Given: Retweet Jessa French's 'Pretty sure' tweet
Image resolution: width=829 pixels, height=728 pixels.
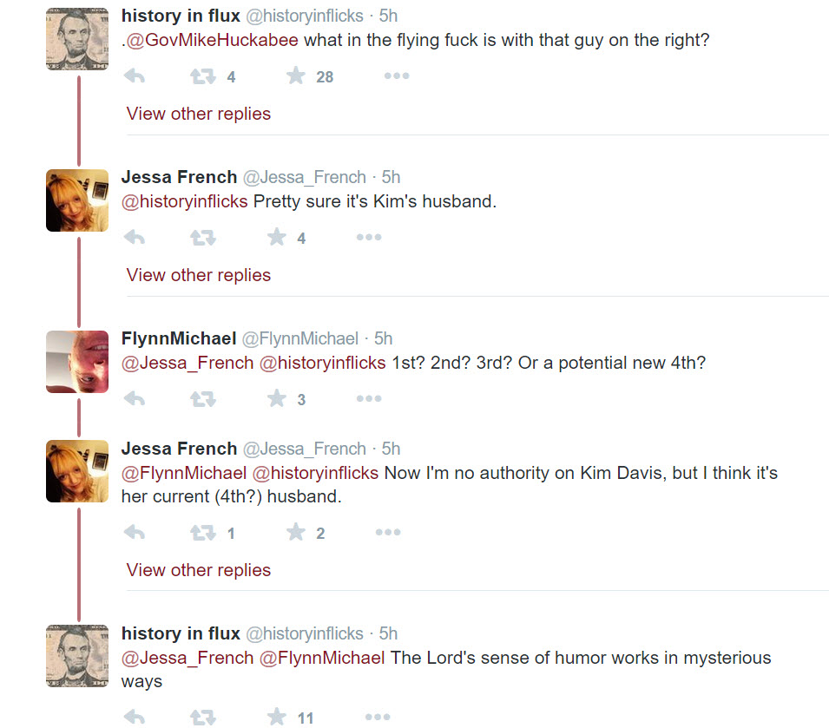Looking at the screenshot, I should [x=202, y=238].
